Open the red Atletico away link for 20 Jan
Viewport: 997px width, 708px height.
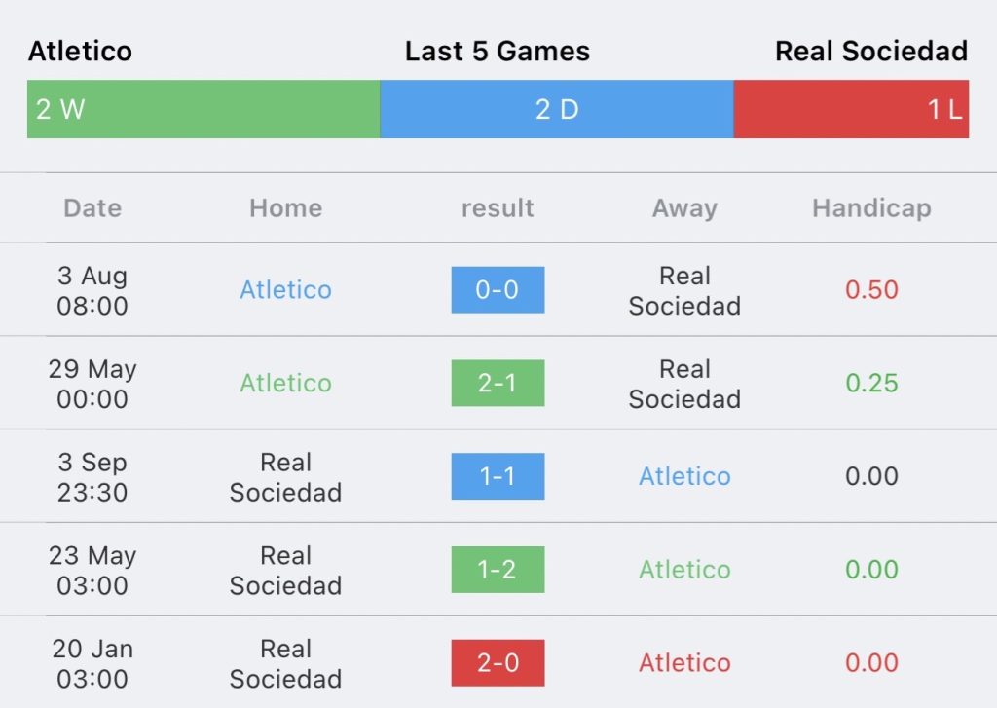point(684,663)
